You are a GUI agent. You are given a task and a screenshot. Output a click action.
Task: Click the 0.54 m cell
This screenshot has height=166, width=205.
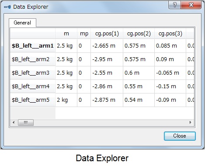coord(139,100)
